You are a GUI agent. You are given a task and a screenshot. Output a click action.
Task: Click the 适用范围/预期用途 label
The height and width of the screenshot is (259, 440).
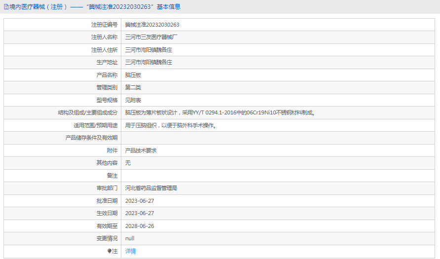[x=95, y=125]
